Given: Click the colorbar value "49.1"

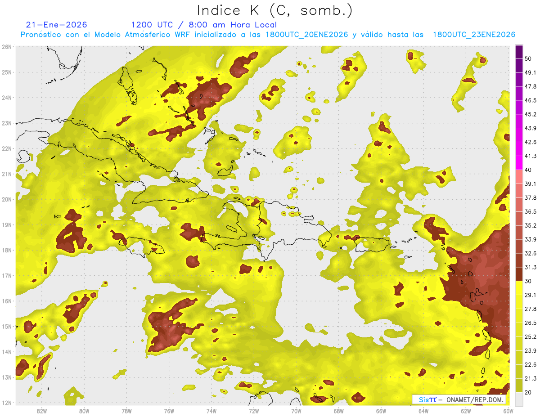Looking at the screenshot, I should click(531, 72).
